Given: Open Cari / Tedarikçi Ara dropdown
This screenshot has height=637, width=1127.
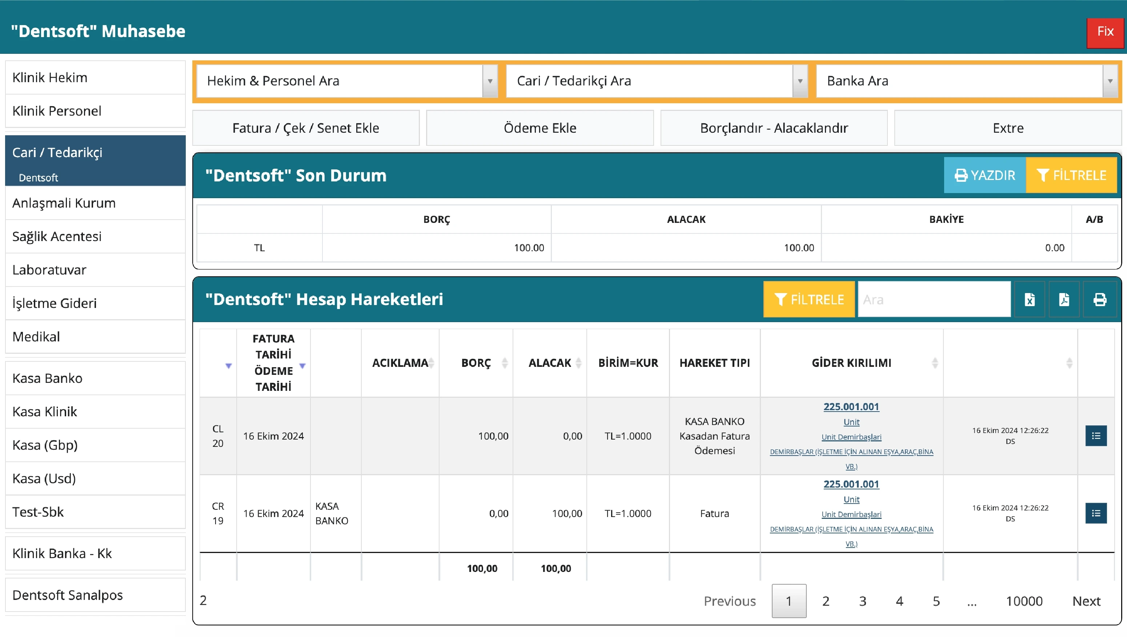Looking at the screenshot, I should point(800,81).
